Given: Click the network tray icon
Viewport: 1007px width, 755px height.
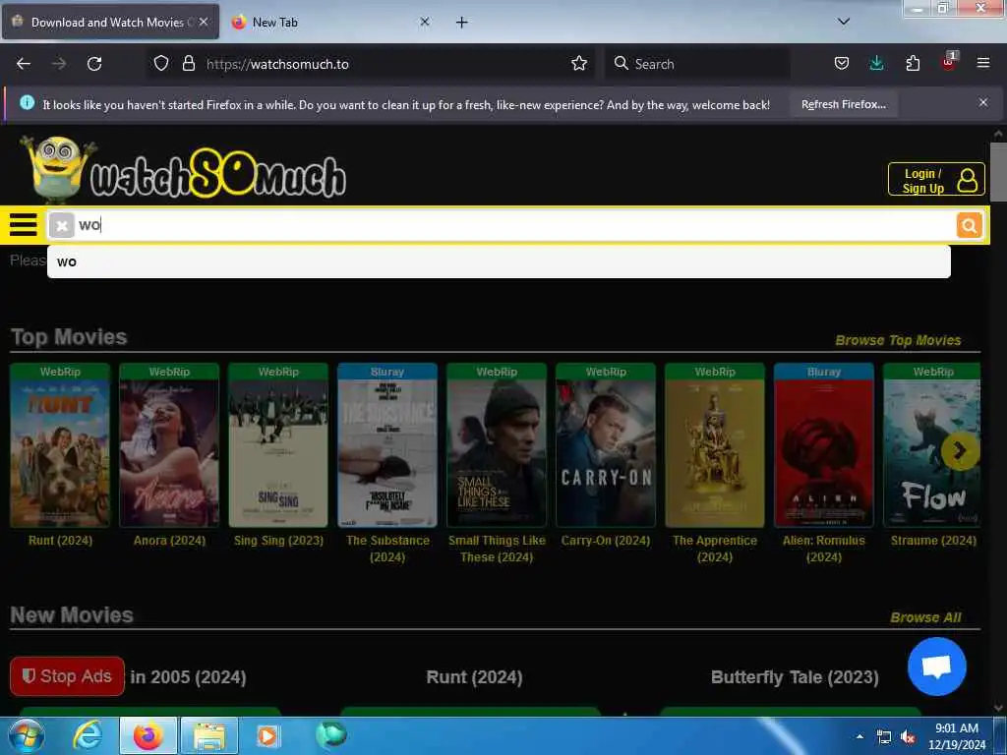Looking at the screenshot, I should 884,737.
